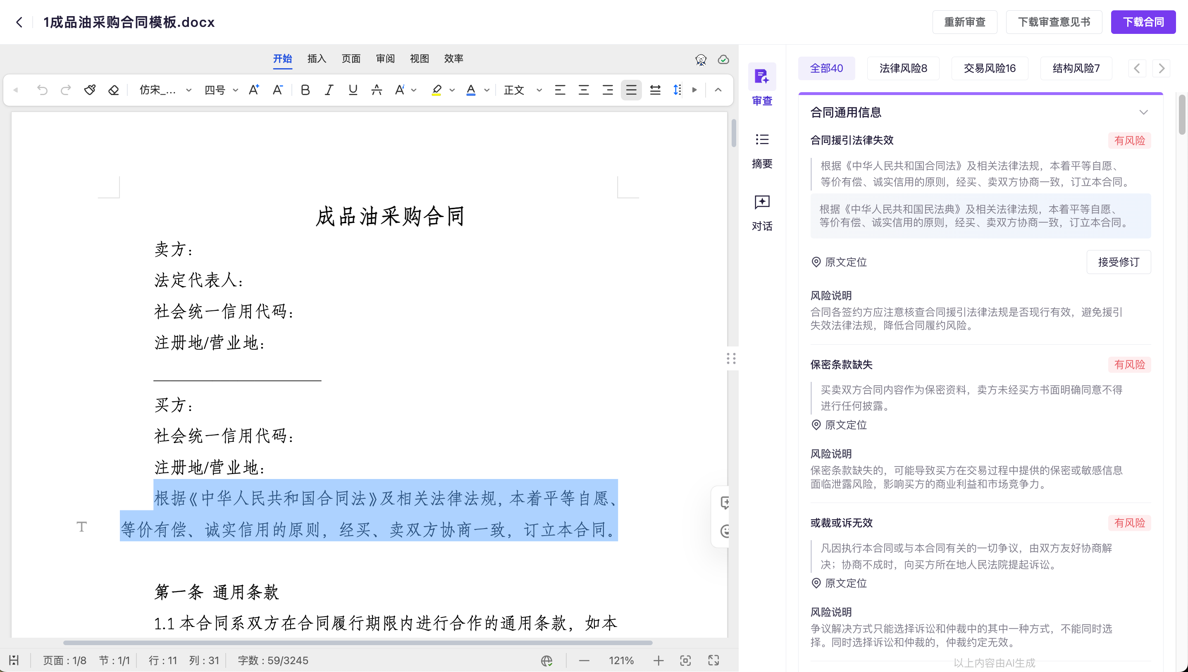Apply strikethrough formatting
This screenshot has height=672, width=1188.
pos(376,90)
